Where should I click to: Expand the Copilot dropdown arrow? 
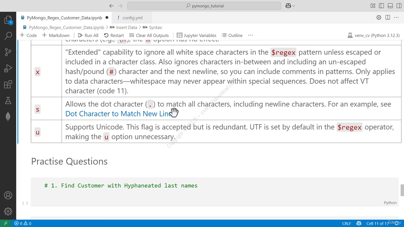click(x=294, y=6)
